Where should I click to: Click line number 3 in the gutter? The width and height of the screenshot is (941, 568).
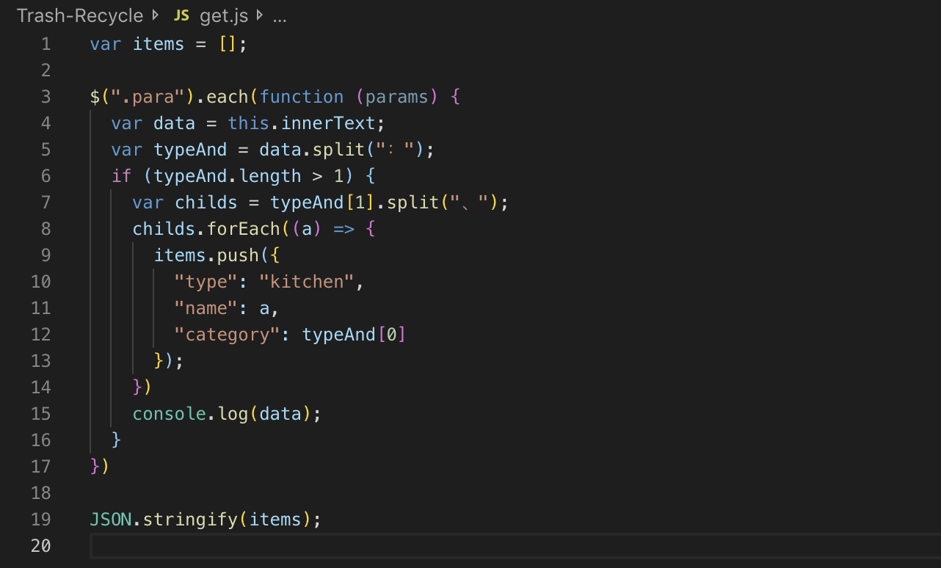point(46,97)
